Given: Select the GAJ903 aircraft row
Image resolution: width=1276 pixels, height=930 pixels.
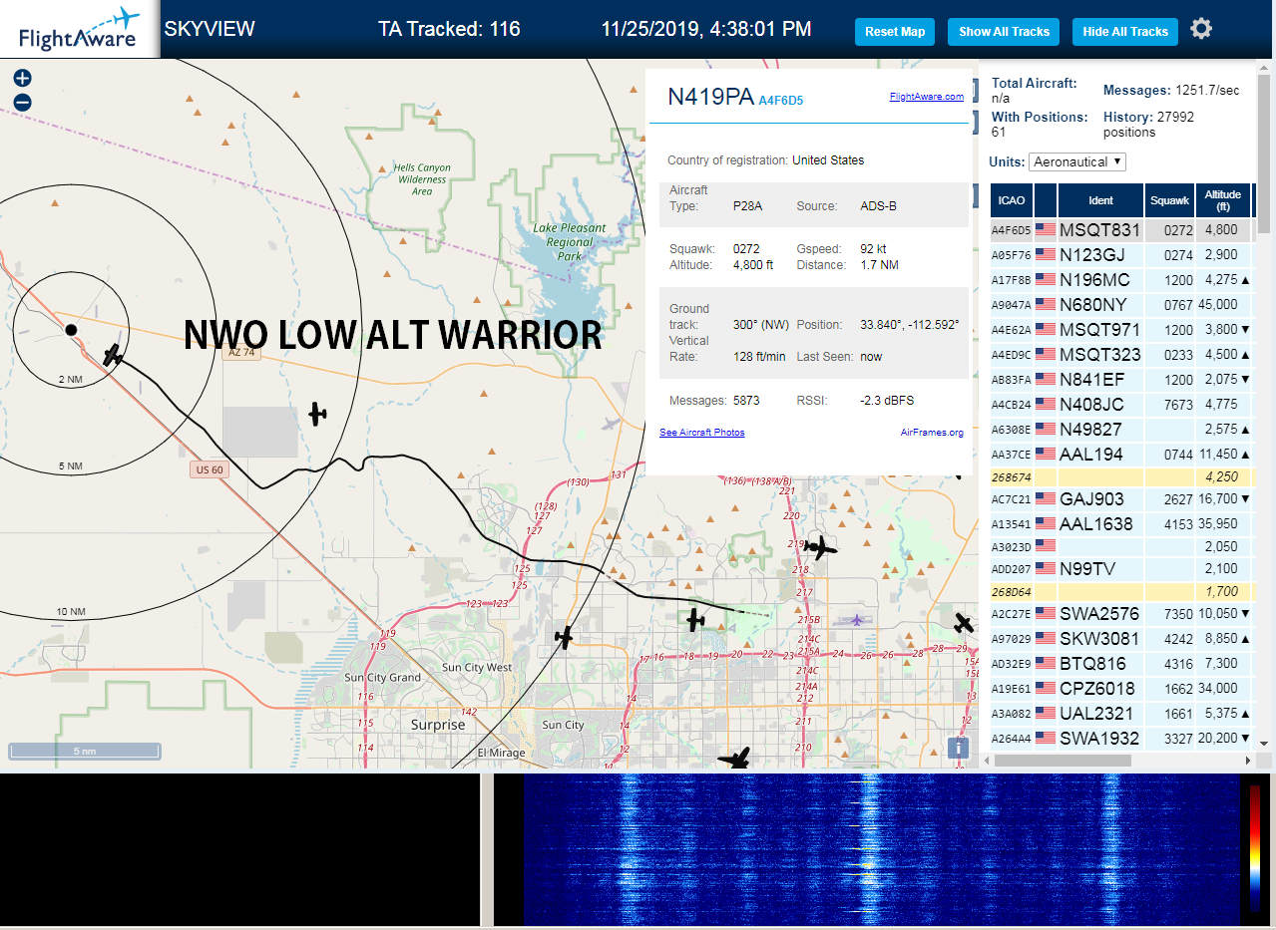Looking at the screenshot, I should click(x=1121, y=499).
